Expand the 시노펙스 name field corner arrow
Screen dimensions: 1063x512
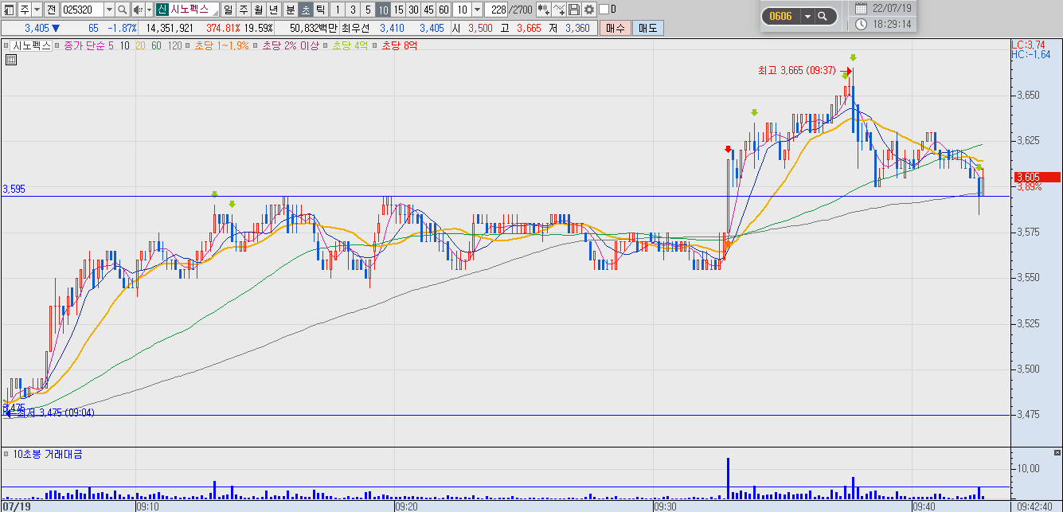coord(215,14)
